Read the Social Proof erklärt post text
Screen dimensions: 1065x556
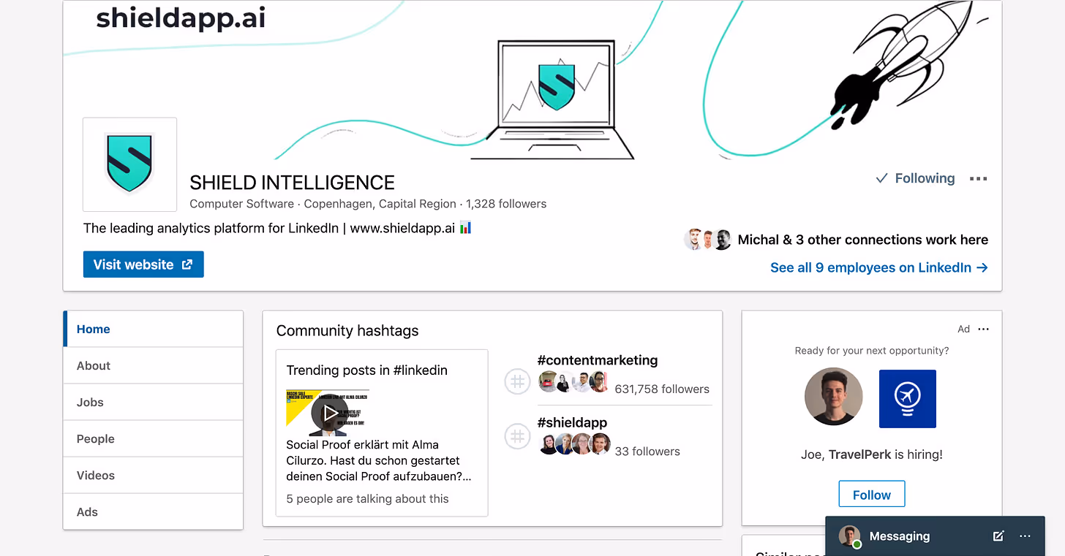(380, 460)
